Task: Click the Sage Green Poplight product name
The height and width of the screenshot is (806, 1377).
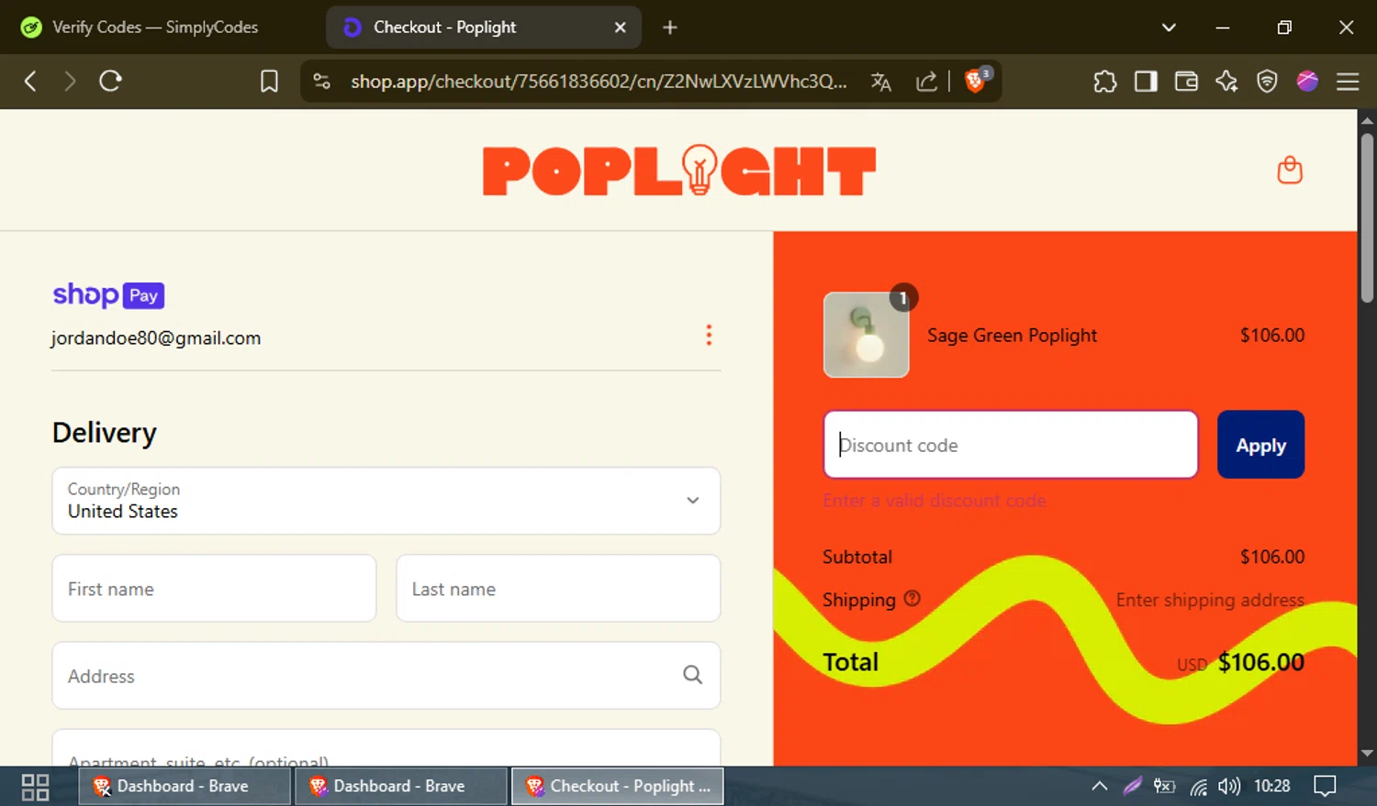Action: click(1012, 336)
